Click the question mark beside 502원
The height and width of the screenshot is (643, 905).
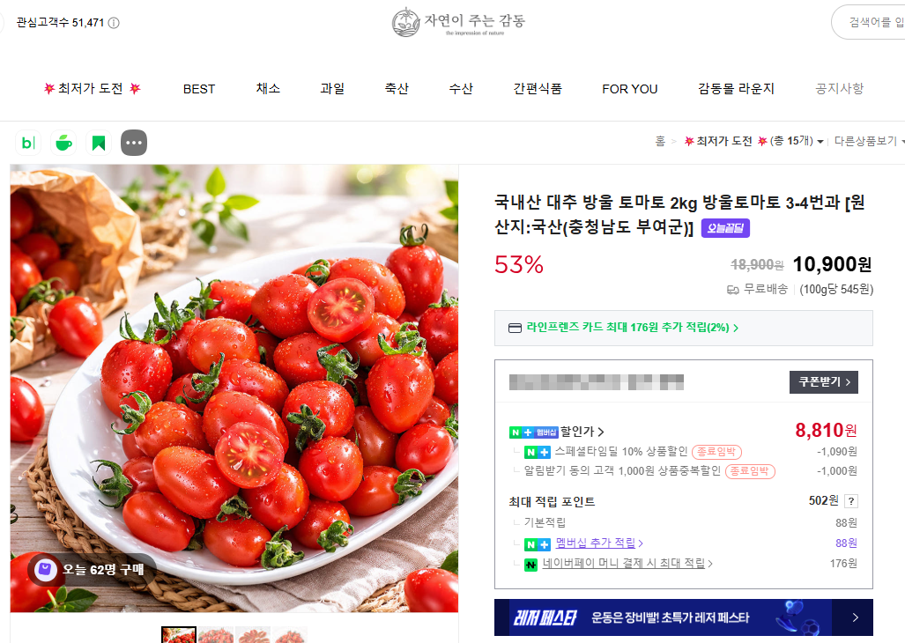[x=850, y=501]
